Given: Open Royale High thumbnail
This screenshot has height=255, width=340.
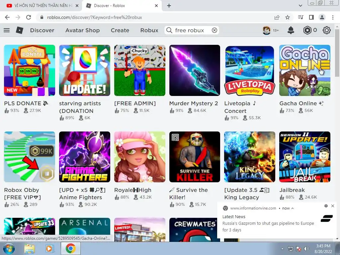Looking at the screenshot, I should click(140, 157).
